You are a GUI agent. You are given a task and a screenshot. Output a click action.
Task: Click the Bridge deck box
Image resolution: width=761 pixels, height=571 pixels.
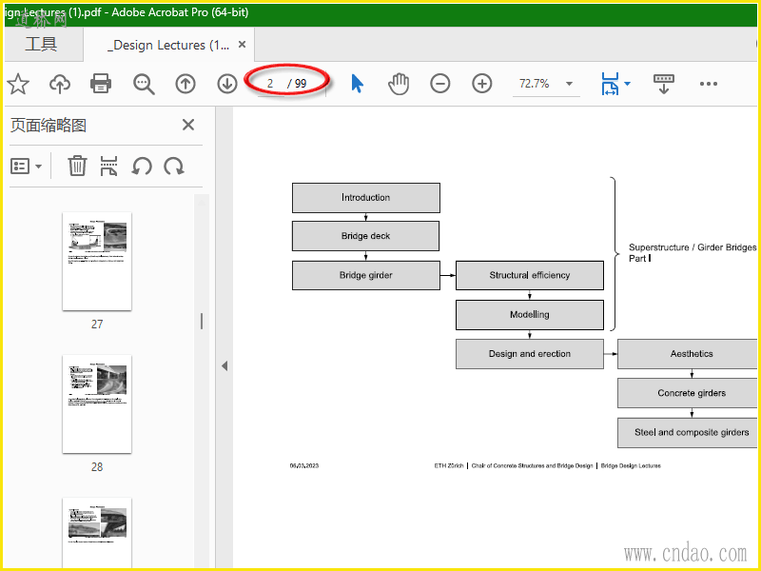366,236
